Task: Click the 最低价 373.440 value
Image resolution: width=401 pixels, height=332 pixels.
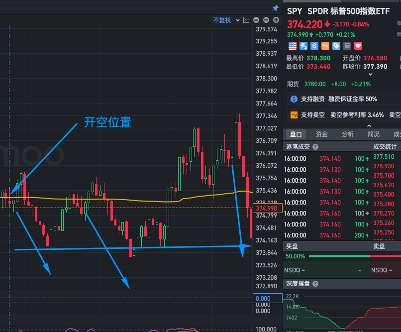Action: (x=318, y=67)
